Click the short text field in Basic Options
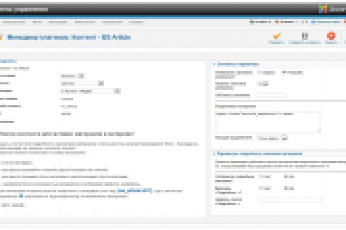346x230 pixels. tap(271, 95)
